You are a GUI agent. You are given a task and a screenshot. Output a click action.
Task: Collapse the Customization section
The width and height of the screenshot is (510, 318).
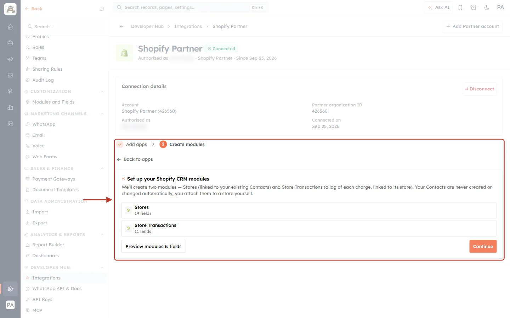[102, 92]
